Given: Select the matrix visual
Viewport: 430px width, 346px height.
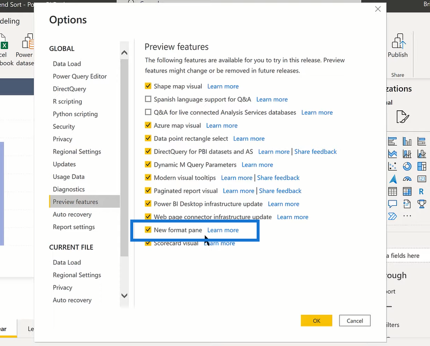Looking at the screenshot, I should [407, 191].
